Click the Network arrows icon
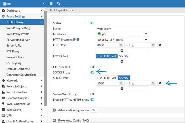The height and width of the screenshot is (123, 185). click(3, 81)
